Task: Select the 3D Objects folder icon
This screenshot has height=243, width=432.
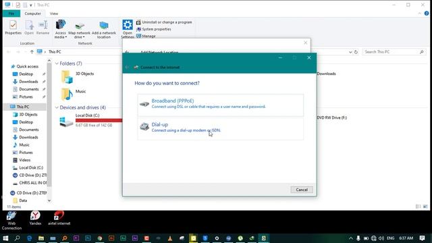Action: coord(67,77)
